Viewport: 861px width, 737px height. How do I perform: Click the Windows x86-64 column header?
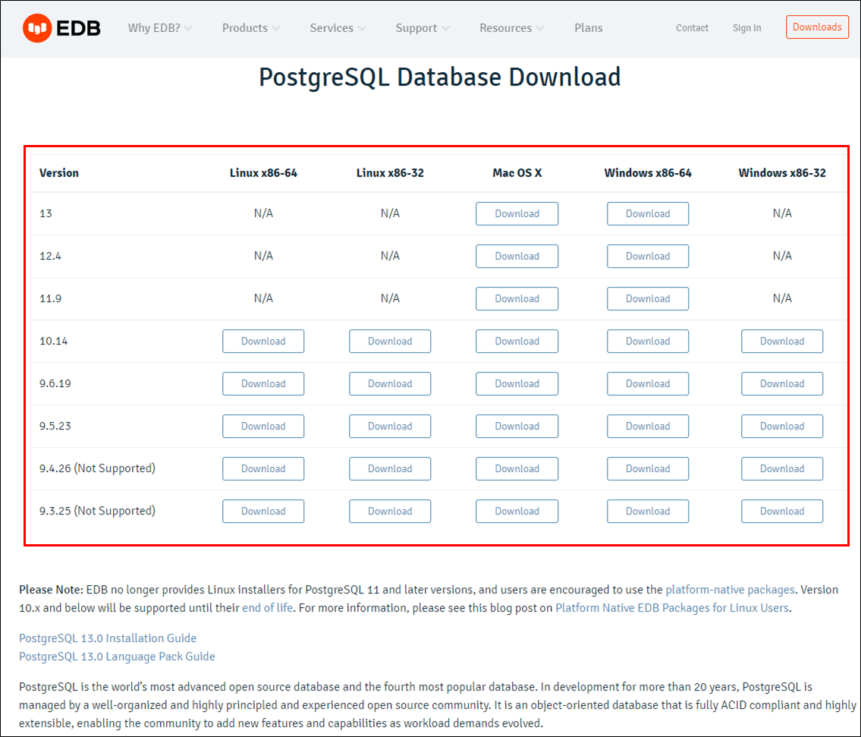[x=648, y=173]
